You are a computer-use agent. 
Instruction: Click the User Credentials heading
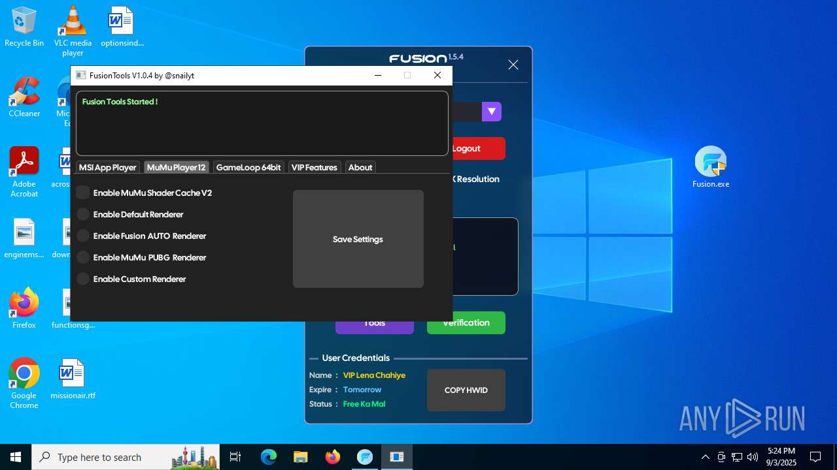pos(356,358)
